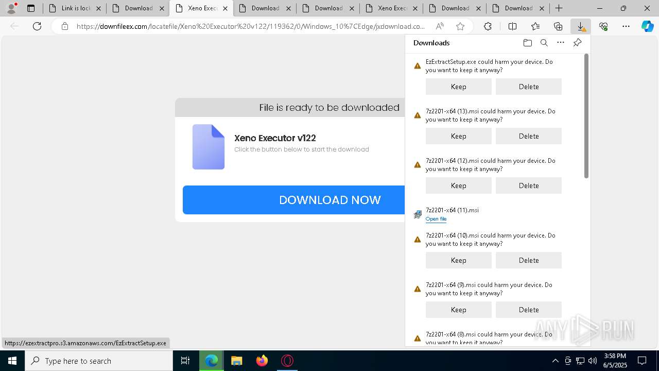The height and width of the screenshot is (371, 659).
Task: Click the Xeno Executor v122 file icon
Action: 209,147
